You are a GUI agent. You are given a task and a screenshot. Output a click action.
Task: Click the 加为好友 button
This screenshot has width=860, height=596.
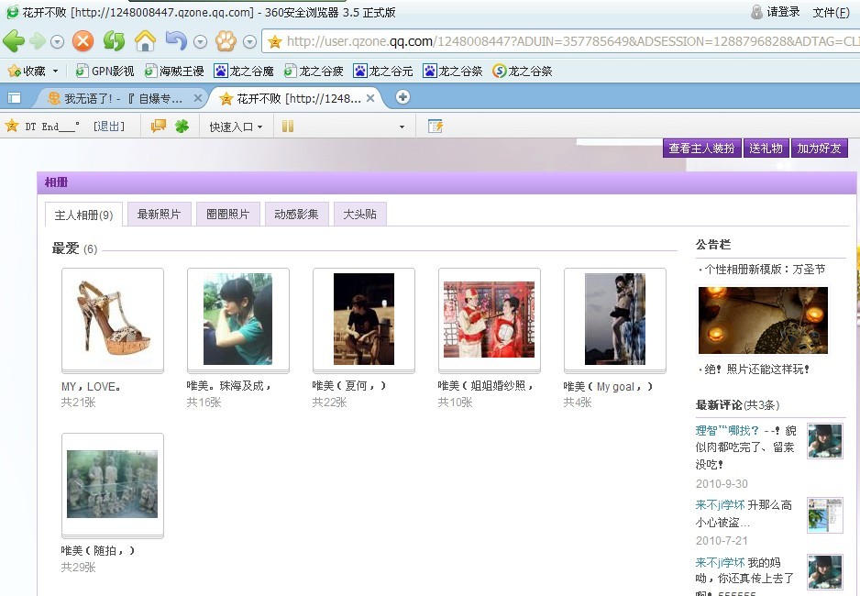click(x=819, y=148)
